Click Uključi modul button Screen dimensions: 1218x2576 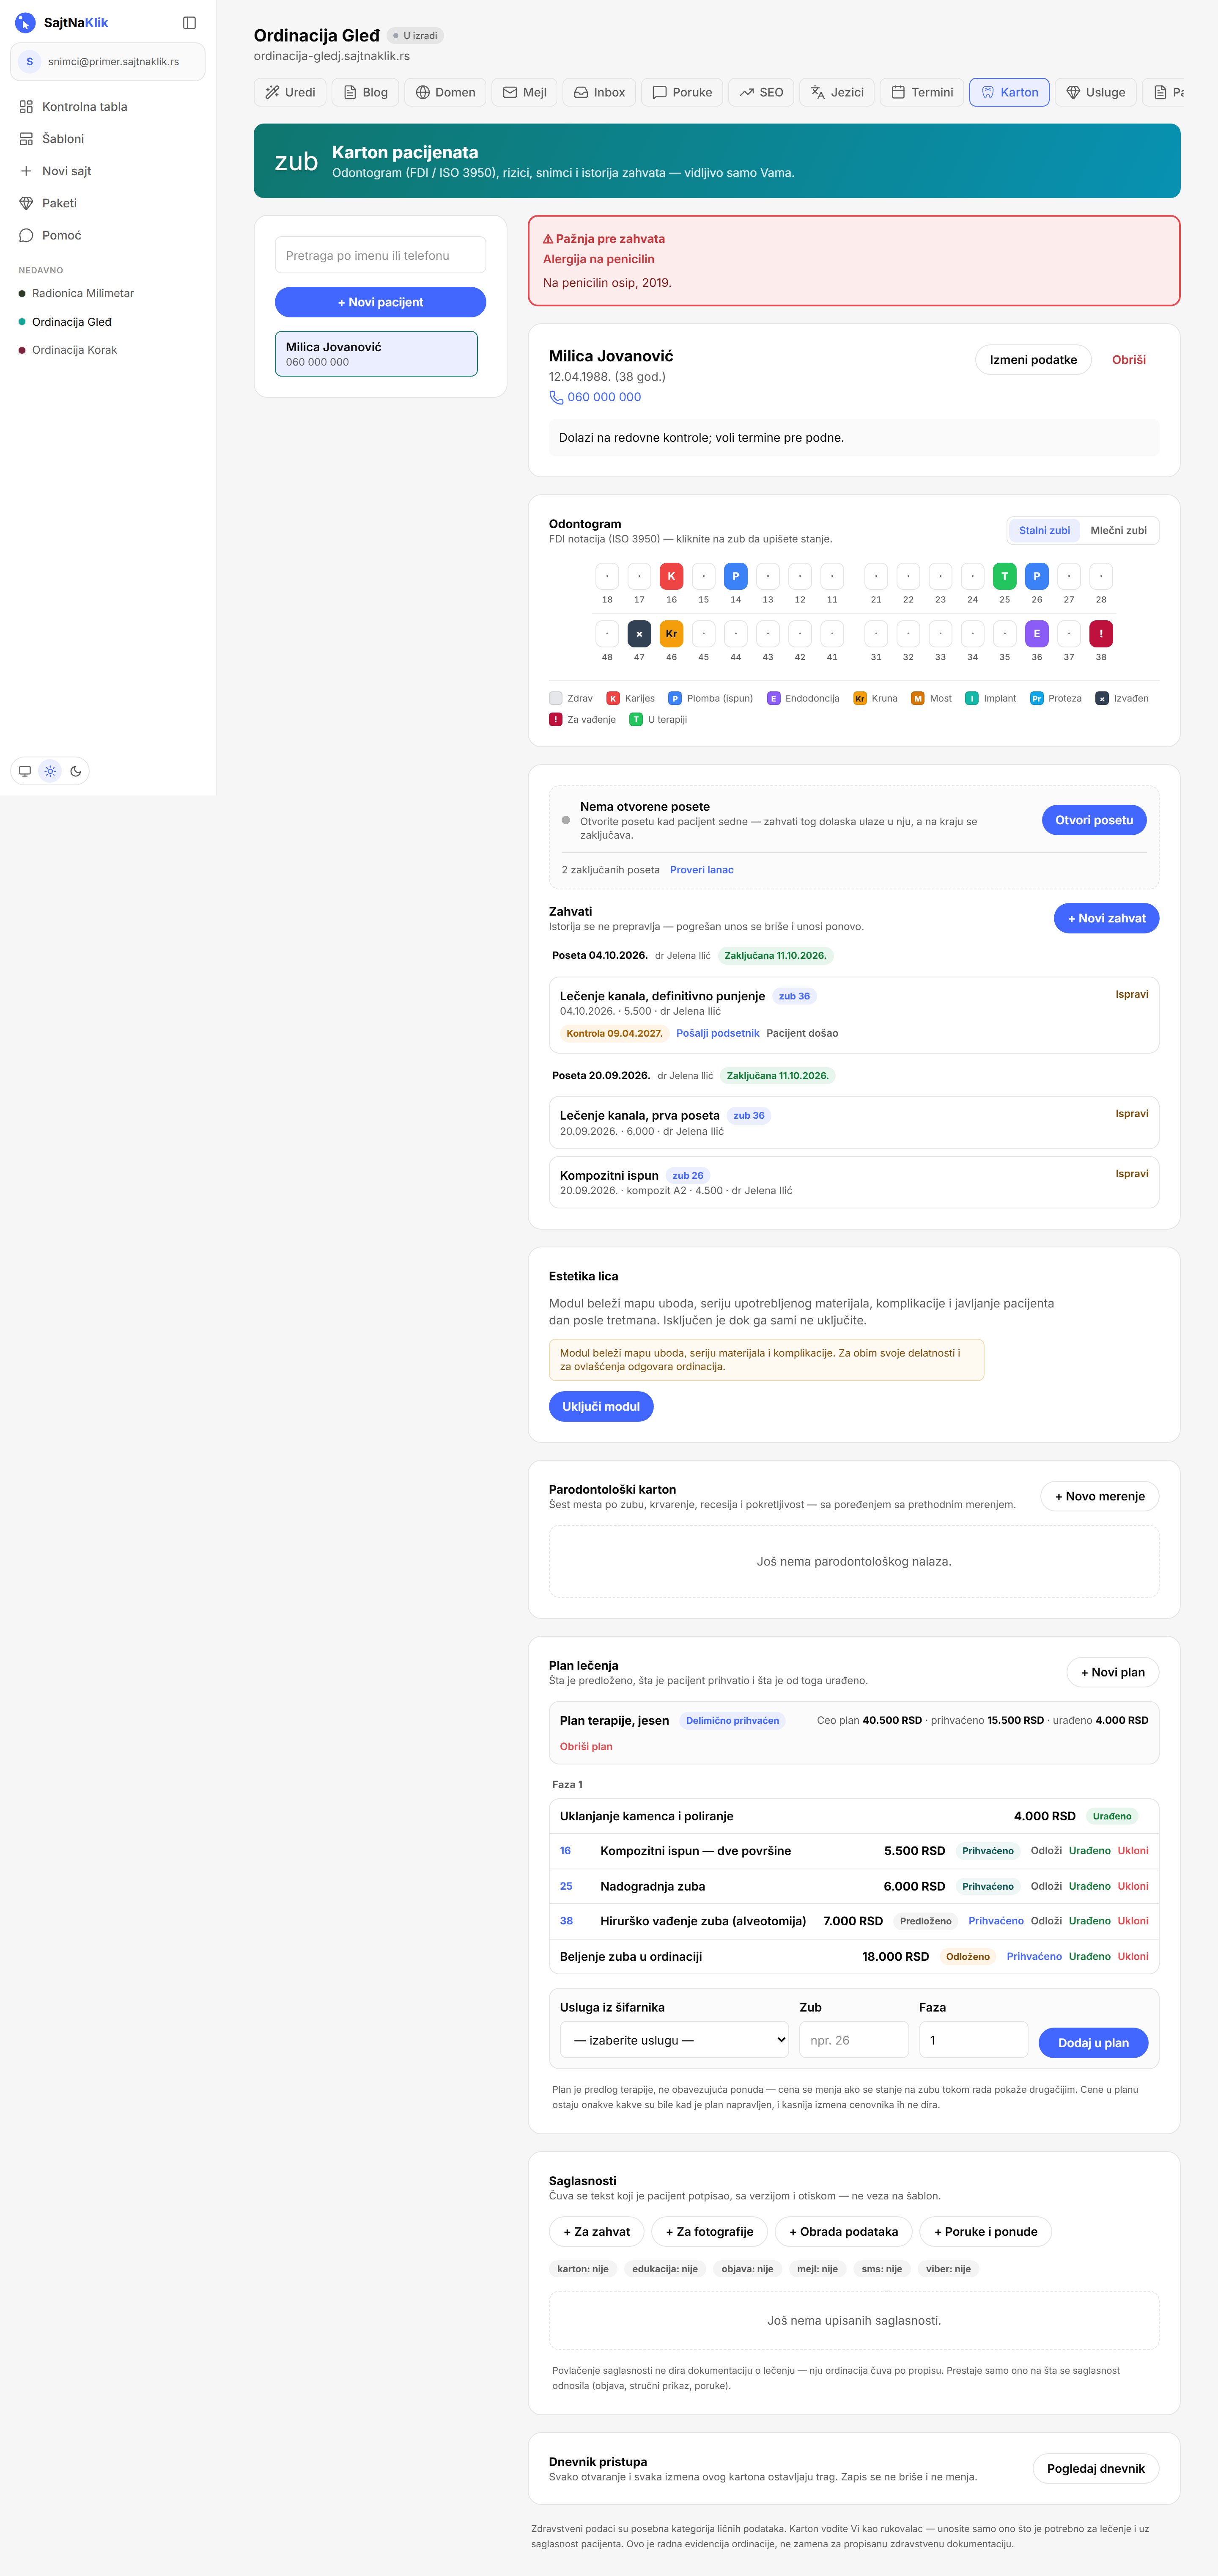coord(601,1406)
